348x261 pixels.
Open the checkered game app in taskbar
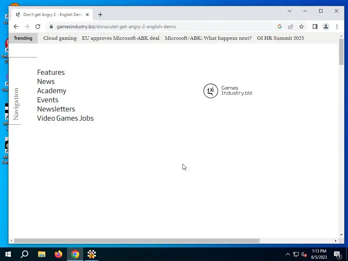click(92, 254)
